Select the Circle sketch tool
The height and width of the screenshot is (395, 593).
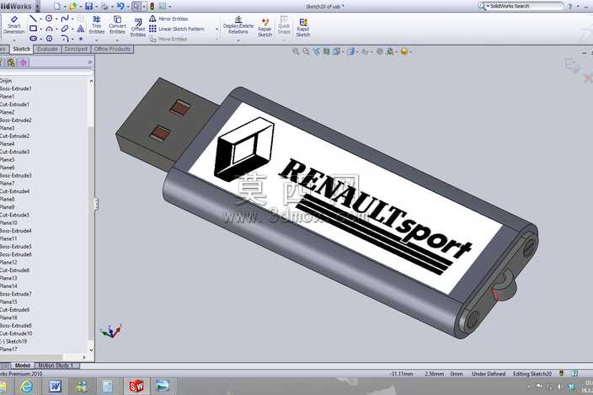pos(49,19)
